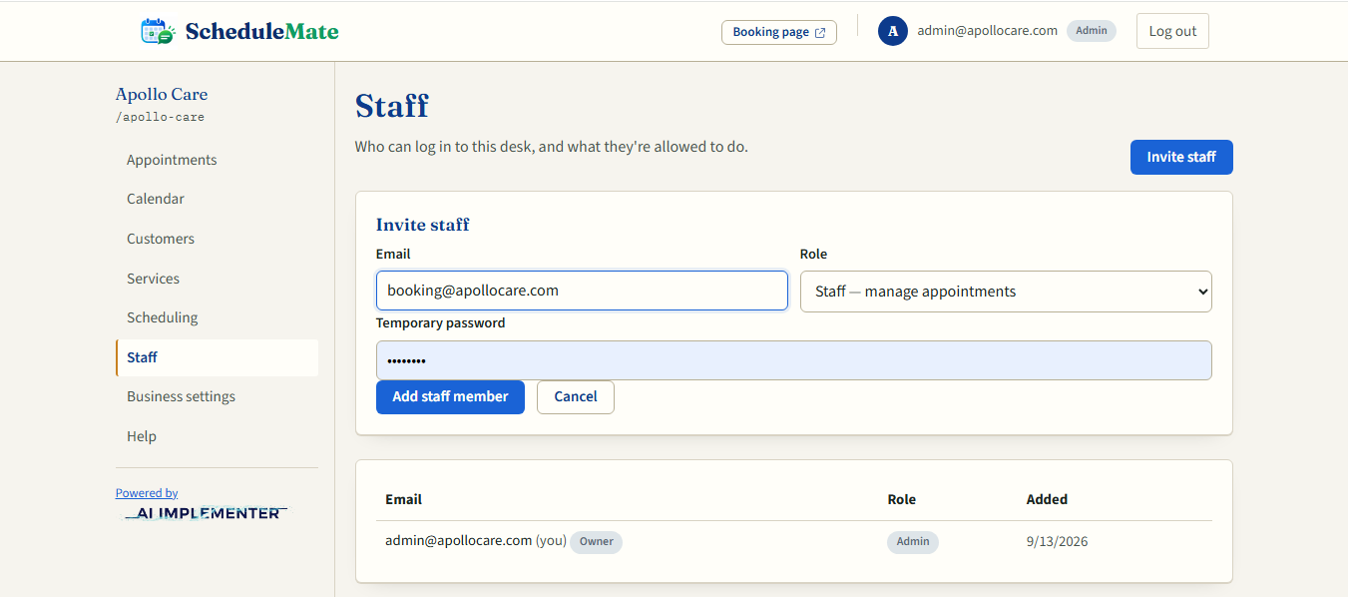The width and height of the screenshot is (1348, 597).
Task: Select Staff in the sidebar
Action: coord(217,357)
